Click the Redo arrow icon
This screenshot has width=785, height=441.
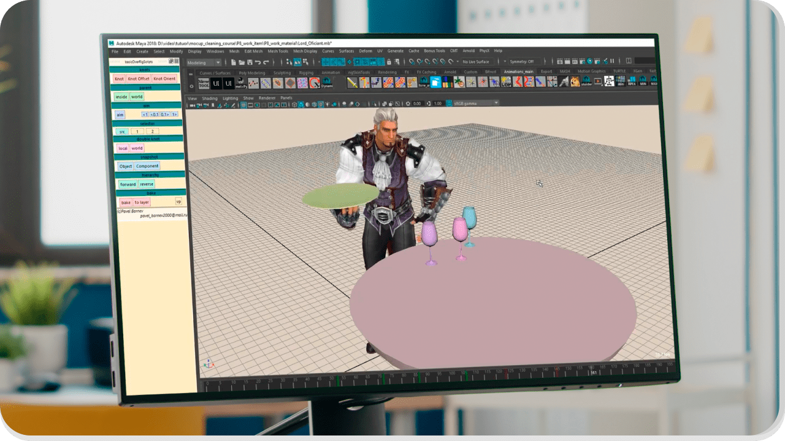click(x=266, y=62)
